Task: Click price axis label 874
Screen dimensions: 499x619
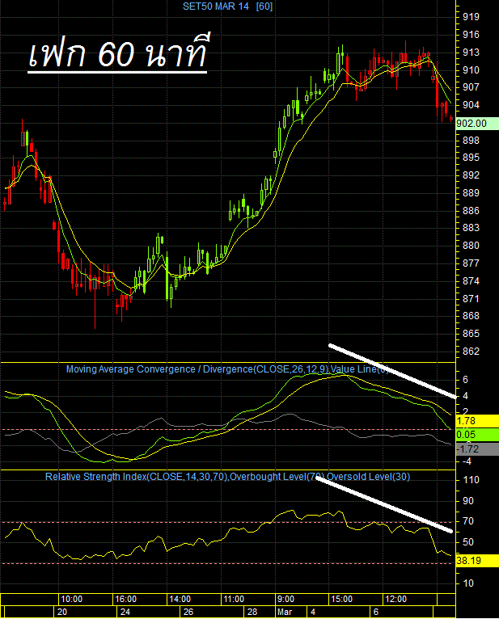Action: [x=471, y=281]
